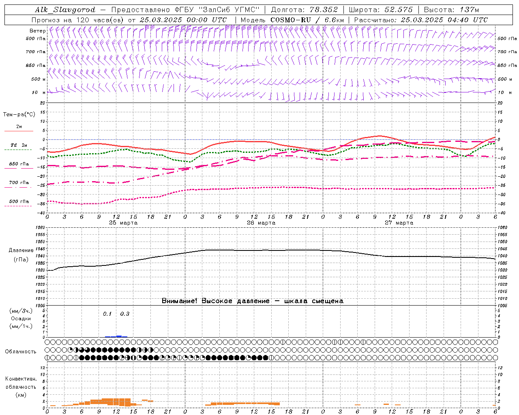Click the 26 марта date label
The width and height of the screenshot is (519, 415).
tap(261, 222)
